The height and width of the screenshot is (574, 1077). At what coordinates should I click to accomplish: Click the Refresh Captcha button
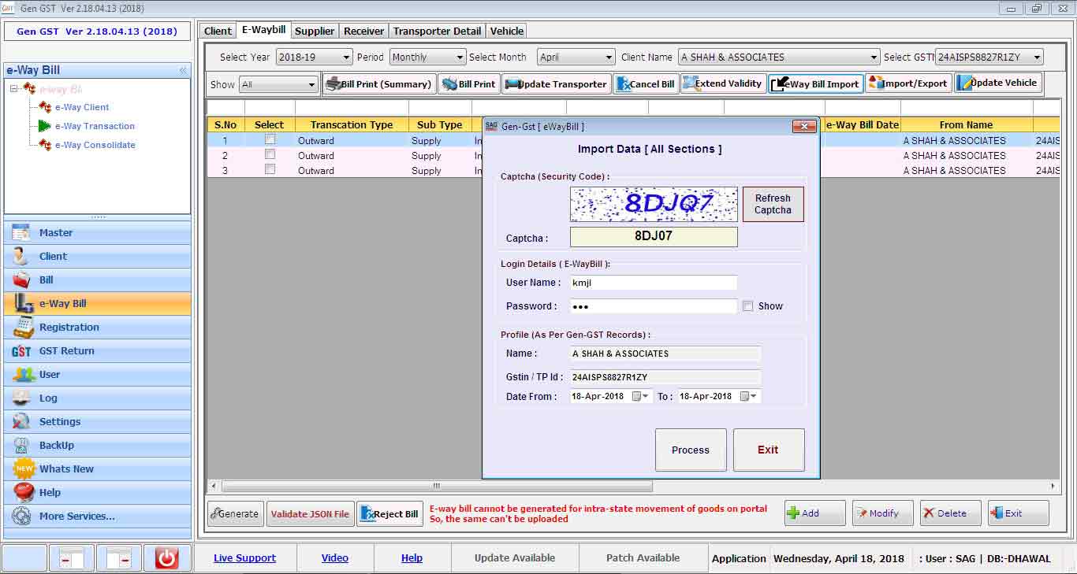coord(773,204)
